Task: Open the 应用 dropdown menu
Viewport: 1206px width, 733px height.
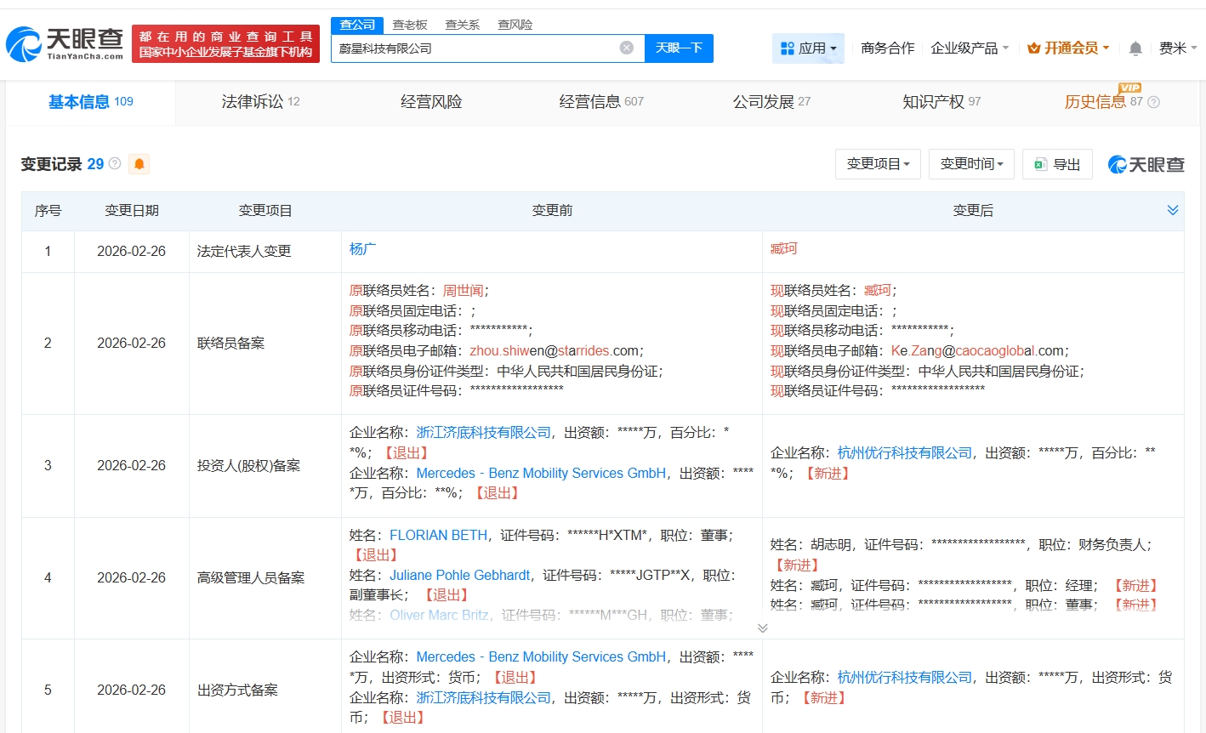Action: pos(808,48)
